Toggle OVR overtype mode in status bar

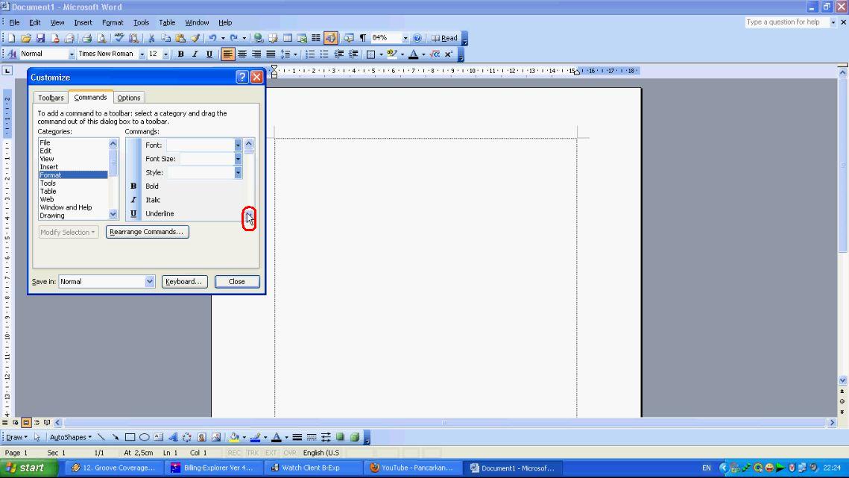click(x=290, y=453)
